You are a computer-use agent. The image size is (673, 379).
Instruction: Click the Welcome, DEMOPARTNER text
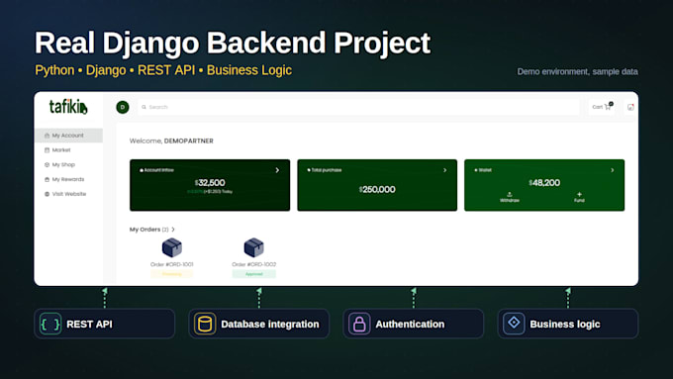pos(171,141)
